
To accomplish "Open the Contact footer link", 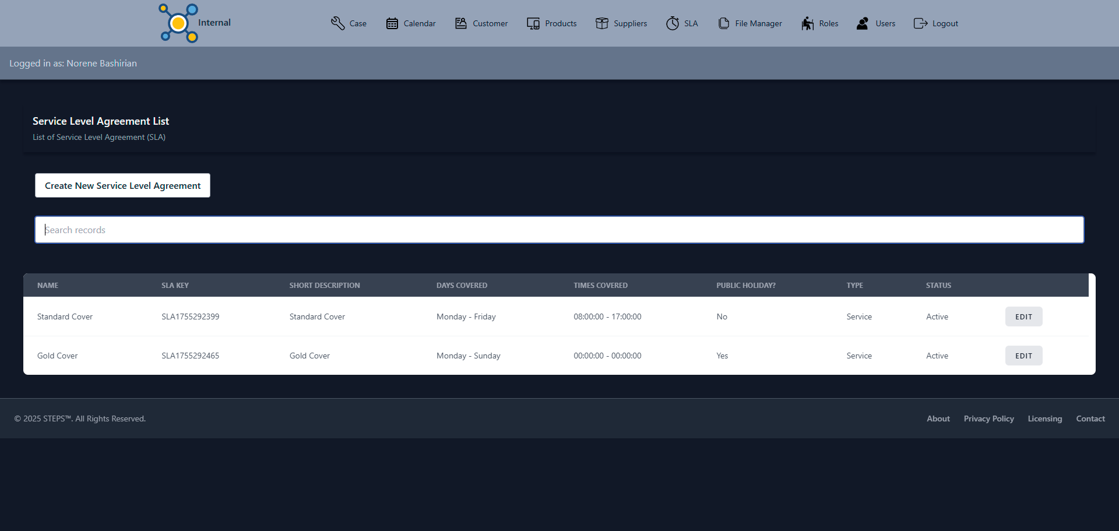I will click(1090, 419).
